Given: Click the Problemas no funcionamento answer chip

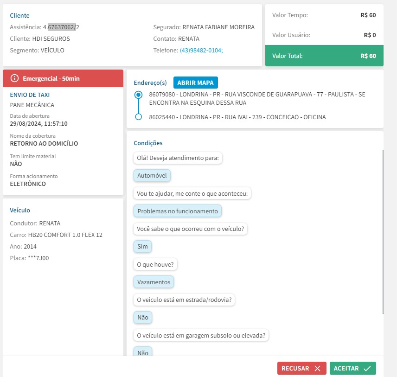Looking at the screenshot, I should click(177, 211).
